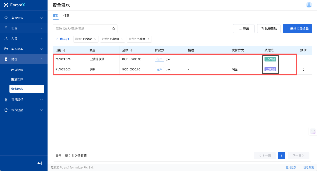Screen dimensions: 317x171
Task: Click the 新增收款紀錄 button
Action: [x=297, y=28]
